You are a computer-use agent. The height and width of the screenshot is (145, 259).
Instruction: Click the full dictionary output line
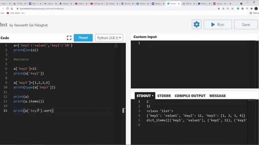[x=196, y=116]
